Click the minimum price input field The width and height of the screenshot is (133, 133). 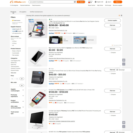[13, 79]
